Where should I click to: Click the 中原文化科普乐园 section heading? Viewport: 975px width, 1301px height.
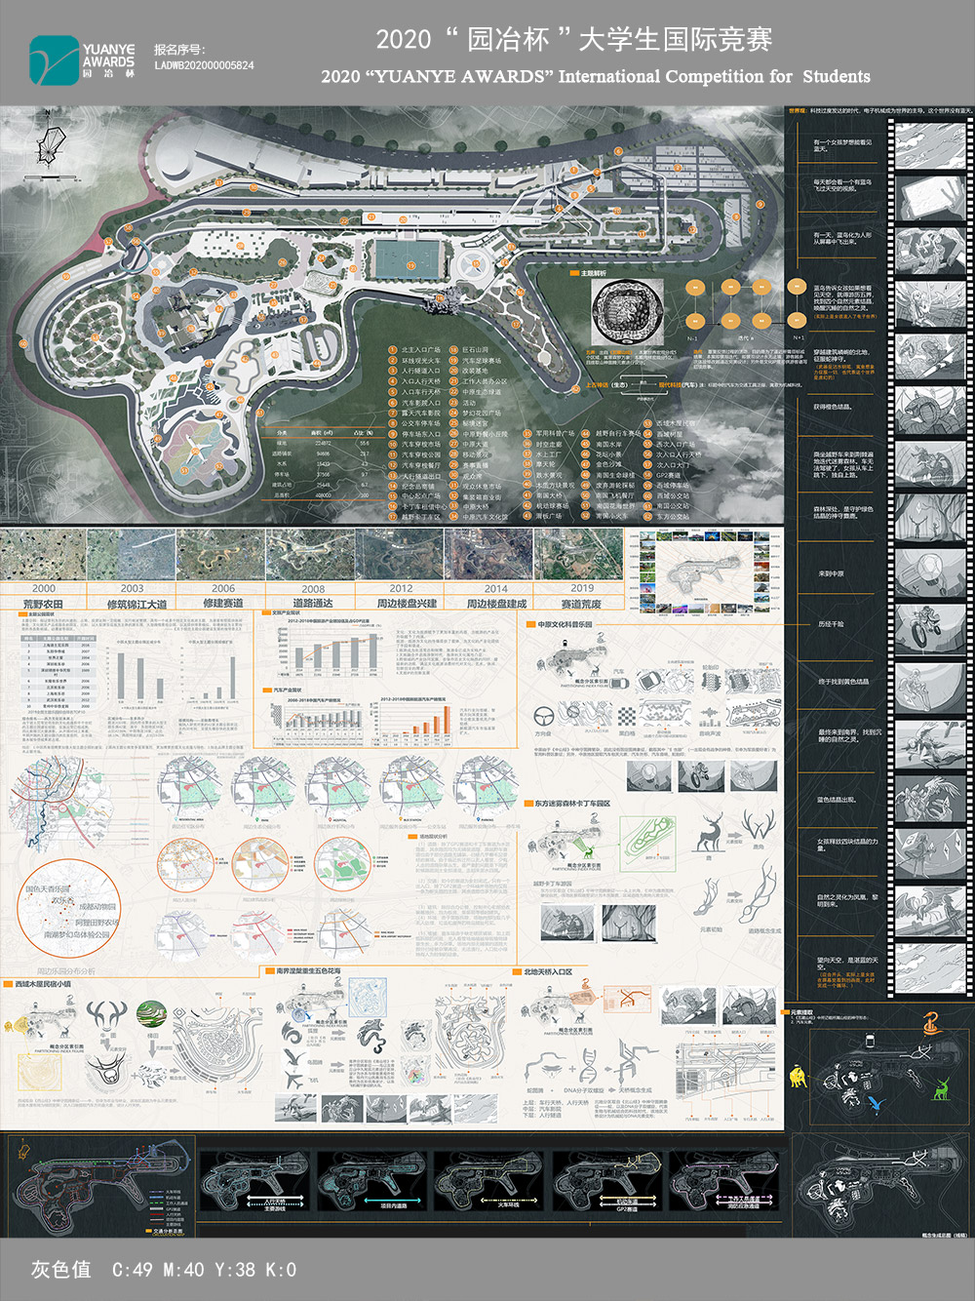click(565, 624)
